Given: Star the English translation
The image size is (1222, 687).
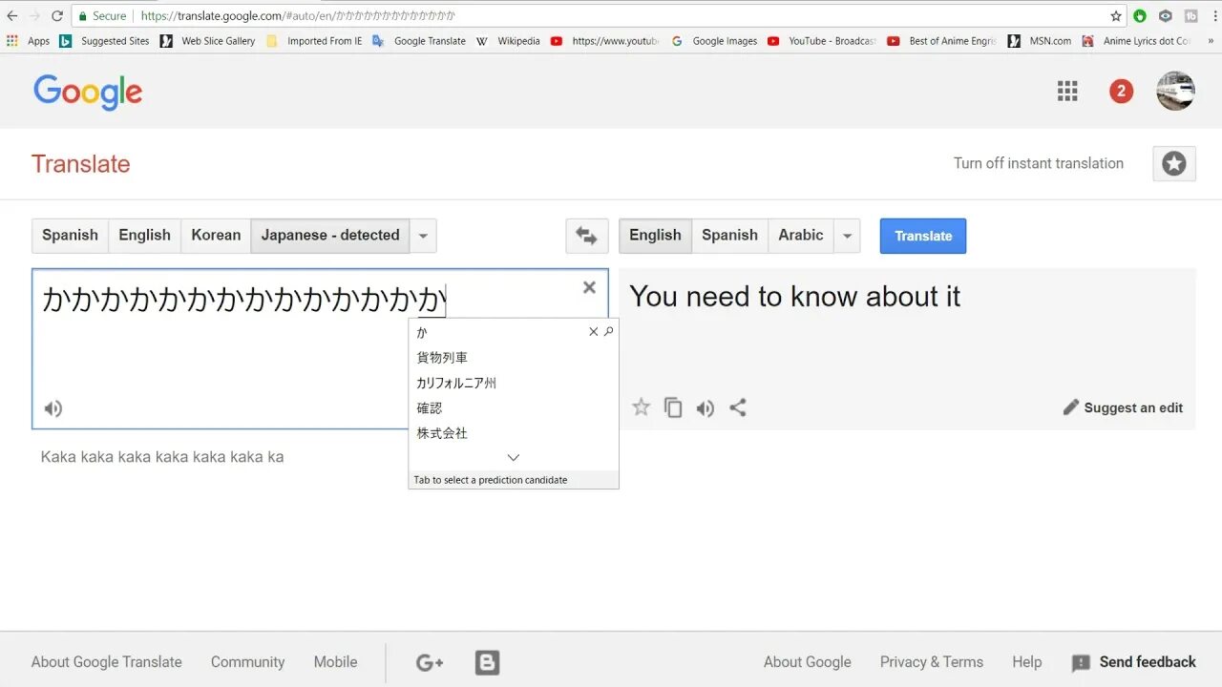Looking at the screenshot, I should tap(642, 407).
